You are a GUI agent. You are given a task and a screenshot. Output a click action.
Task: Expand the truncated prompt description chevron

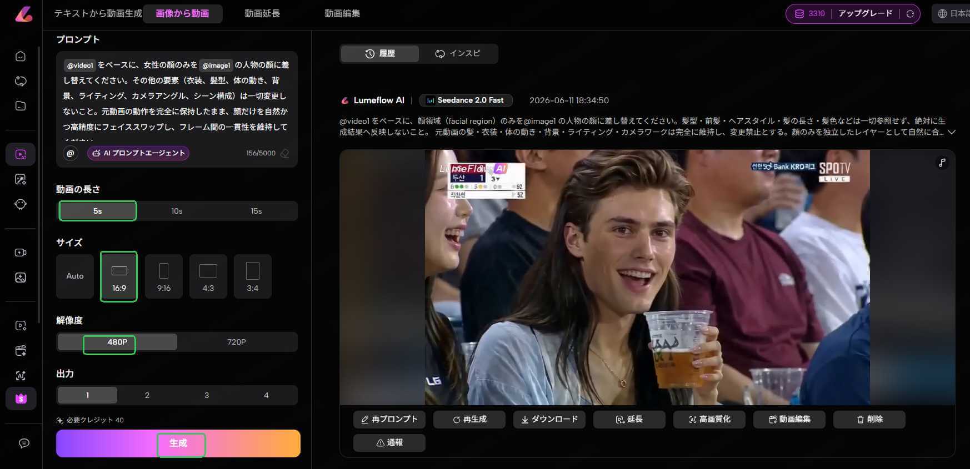click(951, 132)
